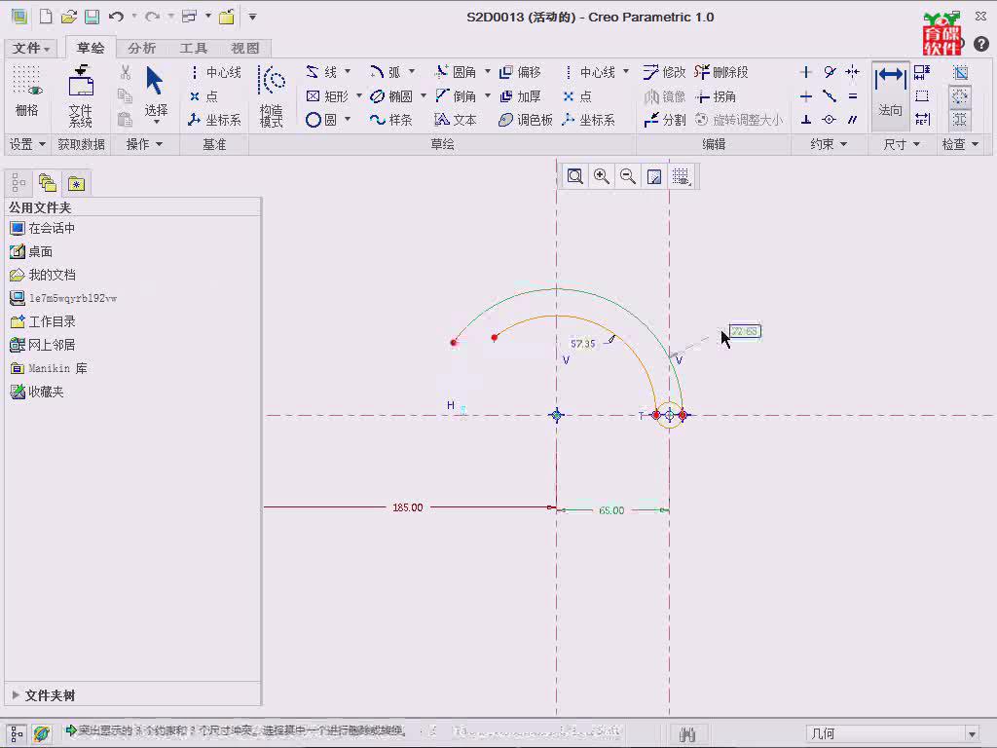
Task: Click the 偏移 offset tool
Action: [x=520, y=72]
